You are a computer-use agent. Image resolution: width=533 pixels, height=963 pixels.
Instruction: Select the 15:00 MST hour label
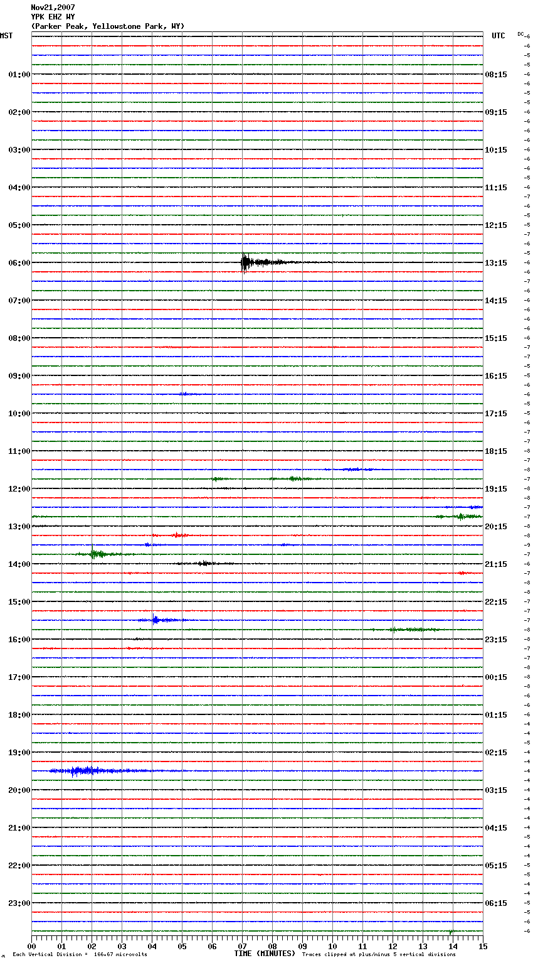[19, 602]
